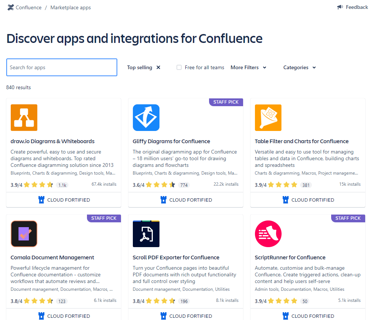Viewport: 380px width, 320px height.
Task: Click the Confluence logo in breadcrumb
Action: point(11,7)
